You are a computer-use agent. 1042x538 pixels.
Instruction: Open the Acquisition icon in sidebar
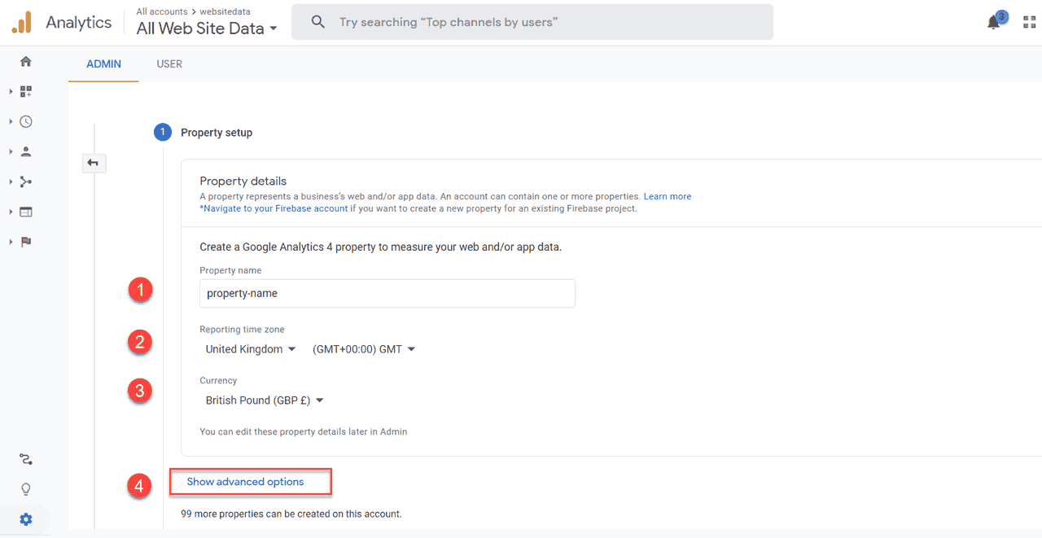point(26,182)
